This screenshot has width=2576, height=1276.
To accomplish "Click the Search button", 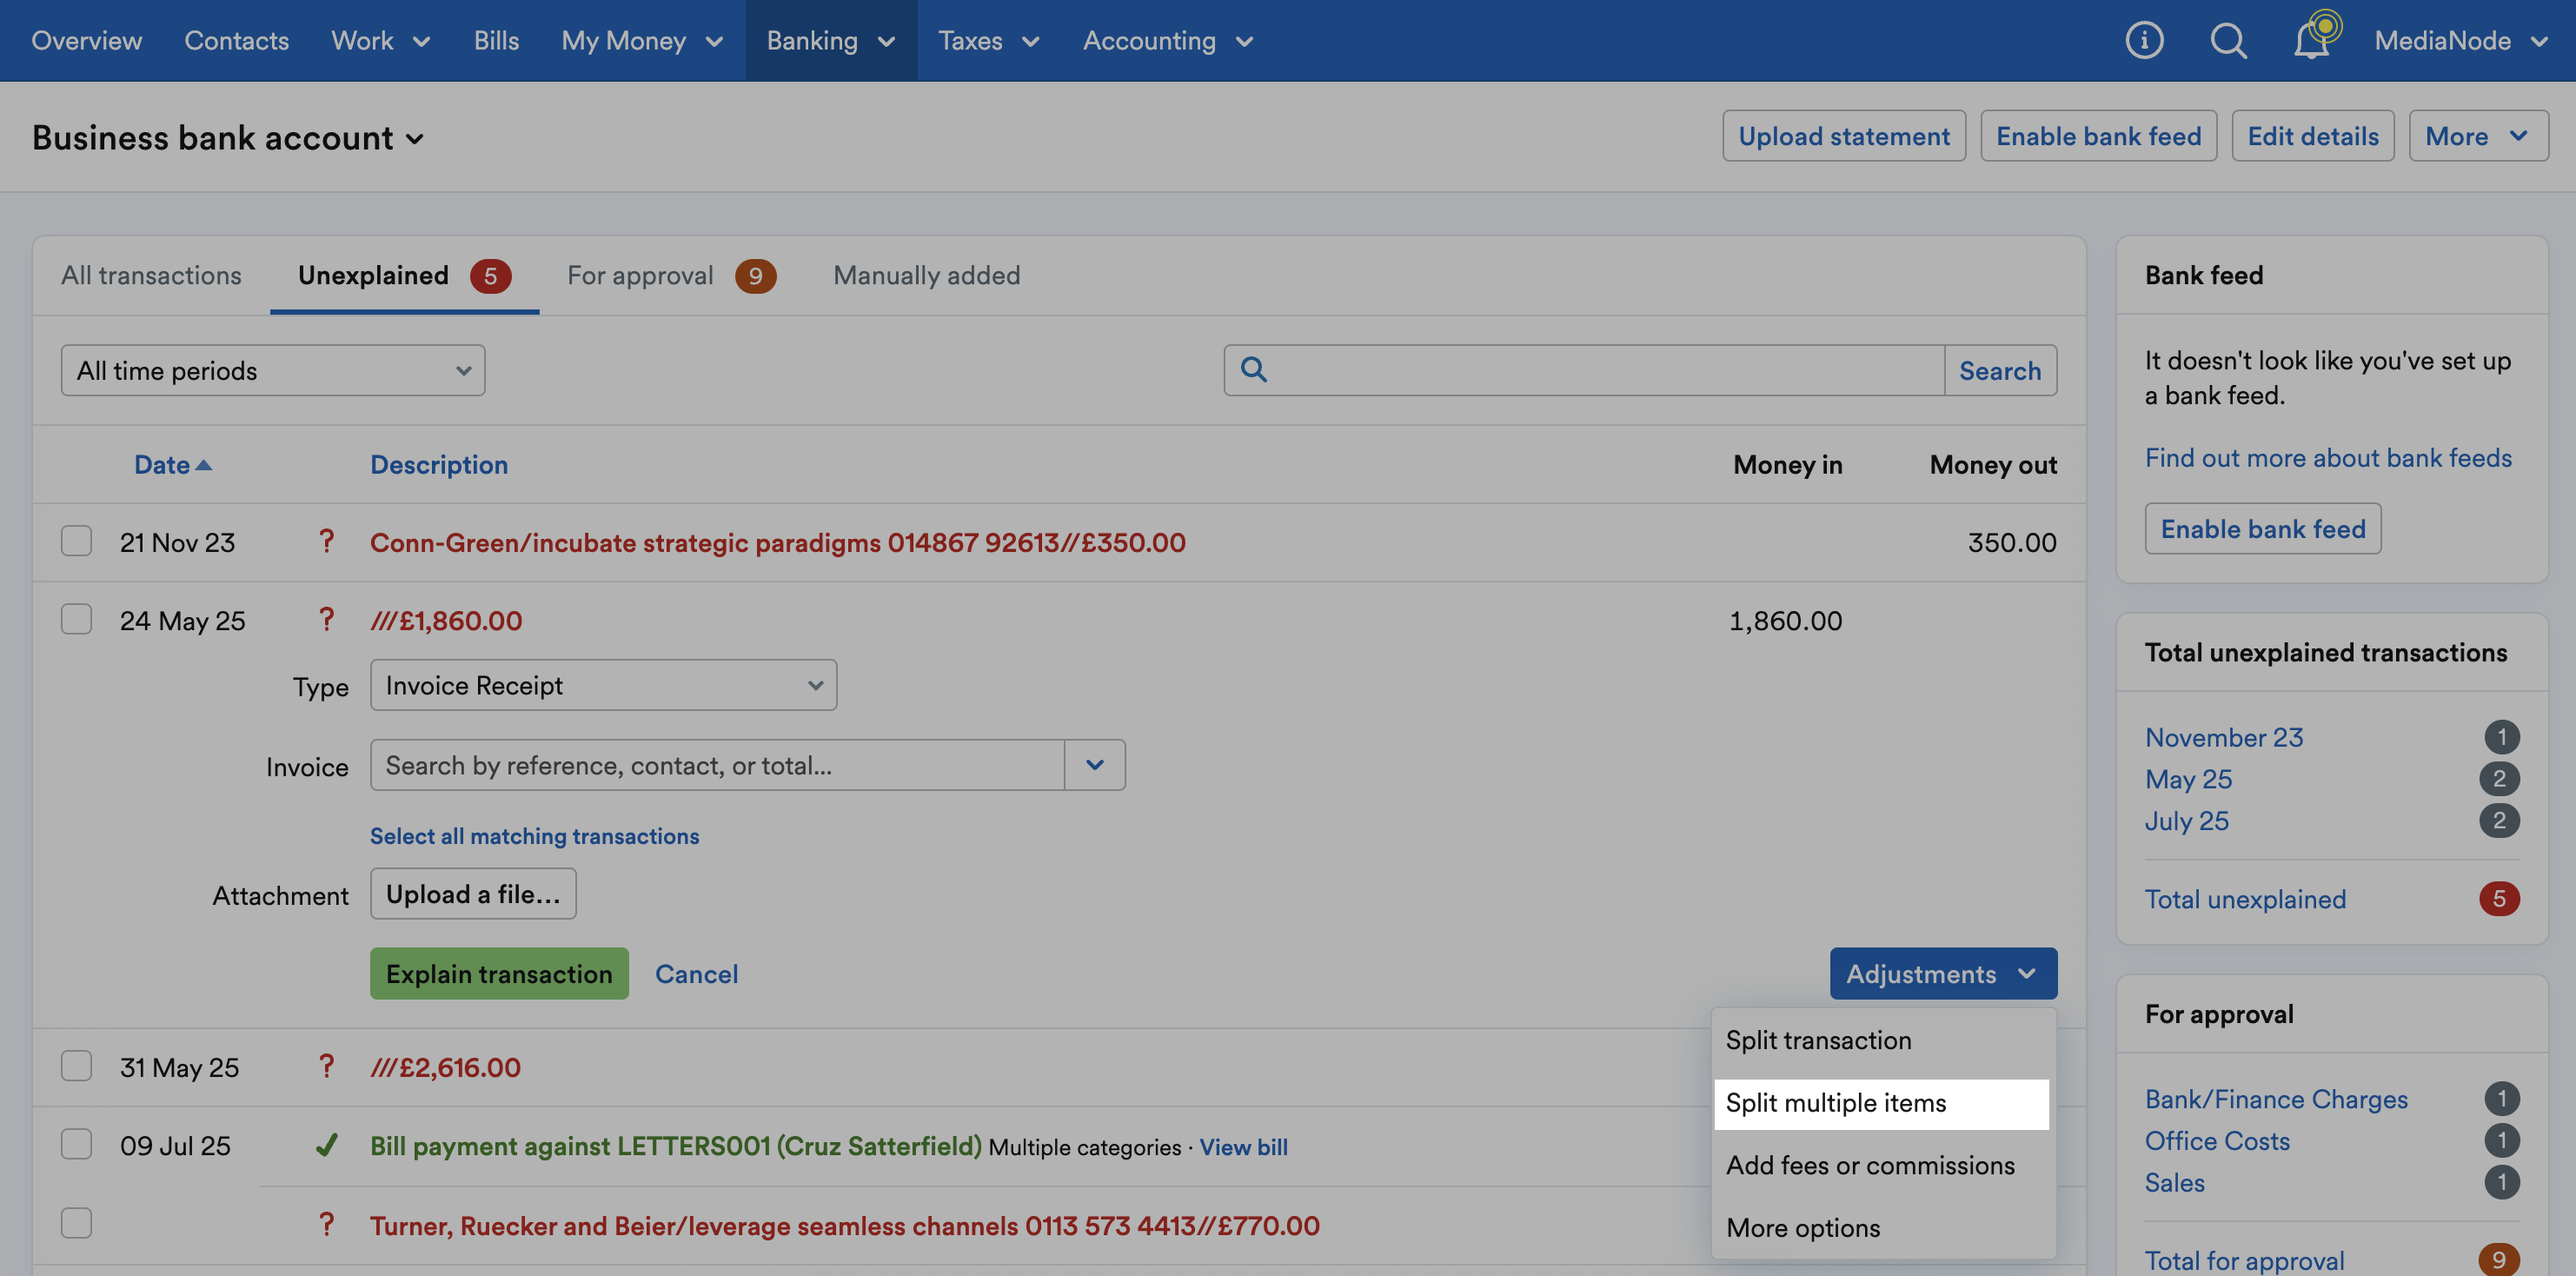I will [2000, 370].
